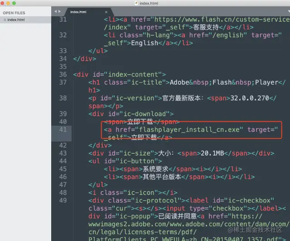Screen dimensions: 290x241
Task: Click the green fullscreen window button
Action: tap(14, 3)
